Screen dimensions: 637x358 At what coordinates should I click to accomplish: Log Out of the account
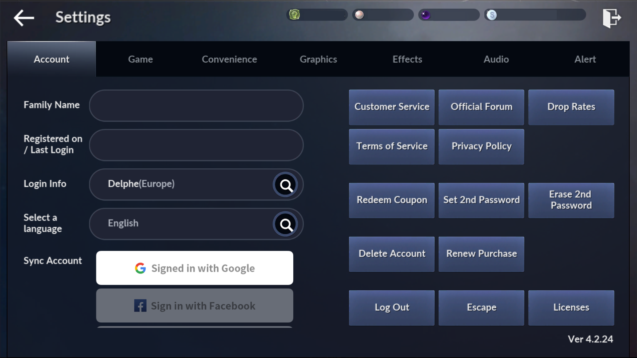coord(391,308)
